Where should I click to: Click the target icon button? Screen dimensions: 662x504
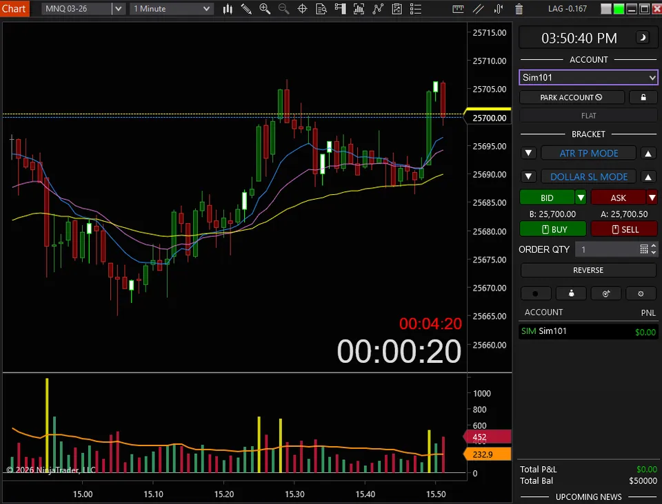point(606,294)
